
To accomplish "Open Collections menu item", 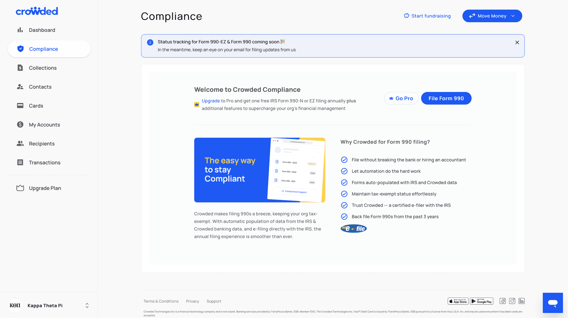I will point(49,68).
